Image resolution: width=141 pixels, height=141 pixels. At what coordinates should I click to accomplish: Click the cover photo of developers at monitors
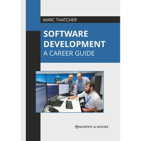(70, 92)
